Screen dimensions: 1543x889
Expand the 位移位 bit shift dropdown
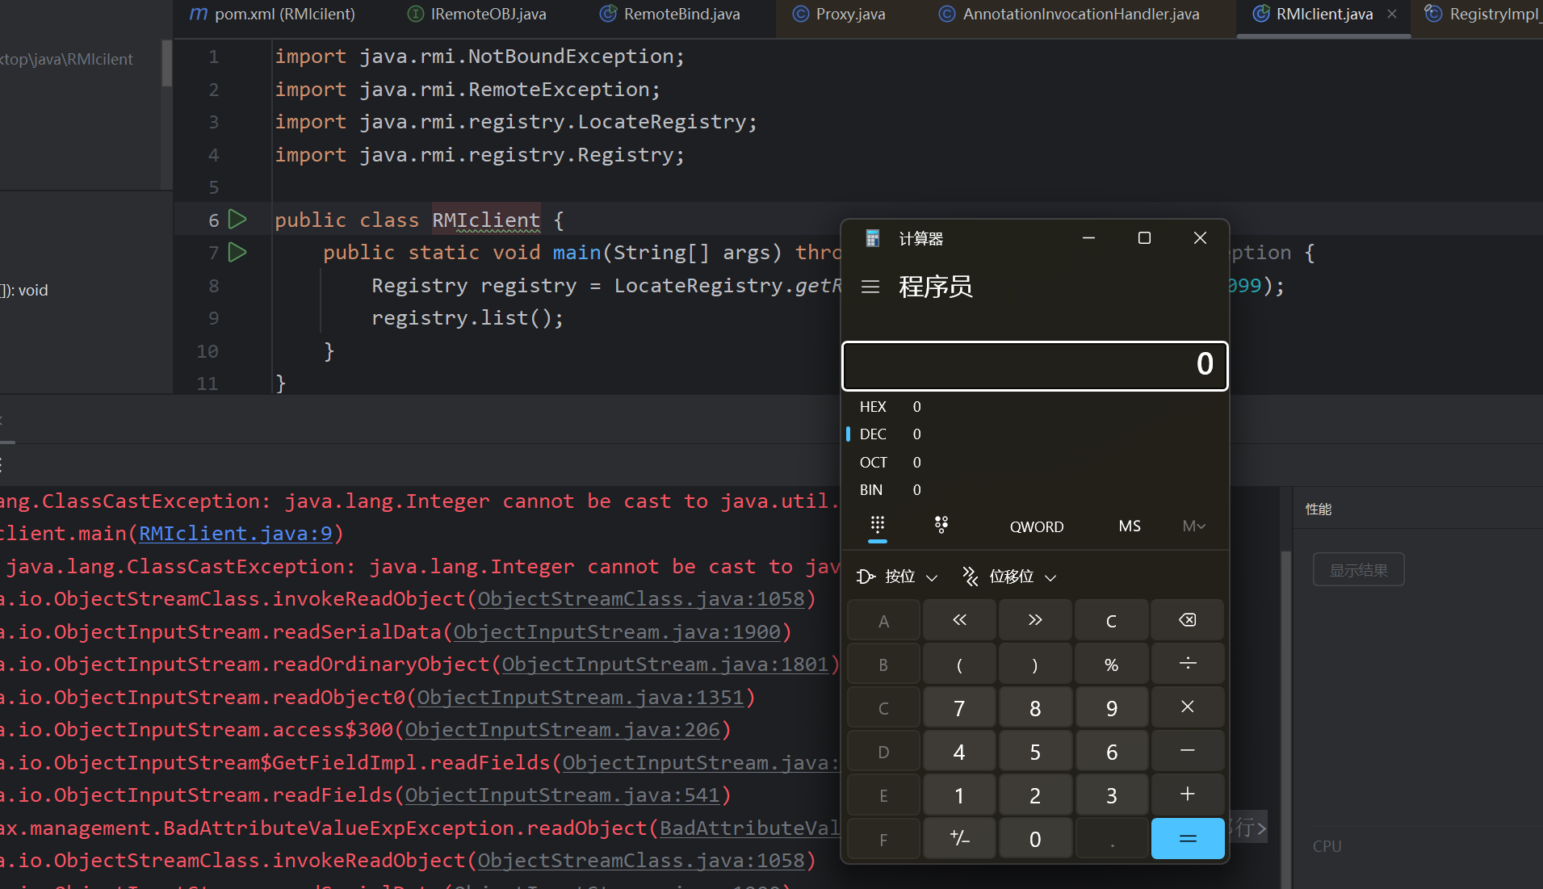point(1009,577)
